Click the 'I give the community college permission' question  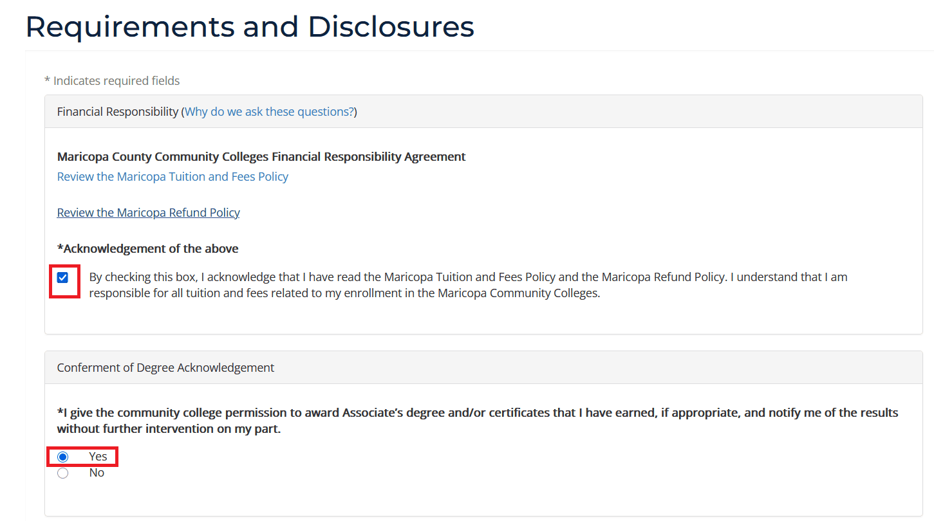477,413
